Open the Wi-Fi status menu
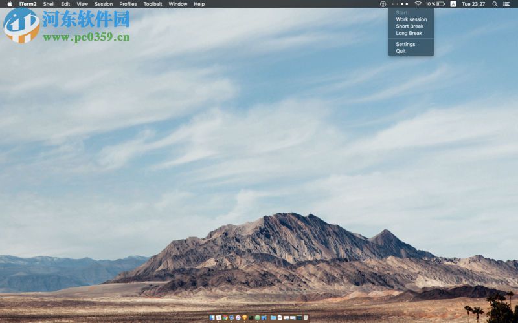Image resolution: width=518 pixels, height=323 pixels. [418, 4]
